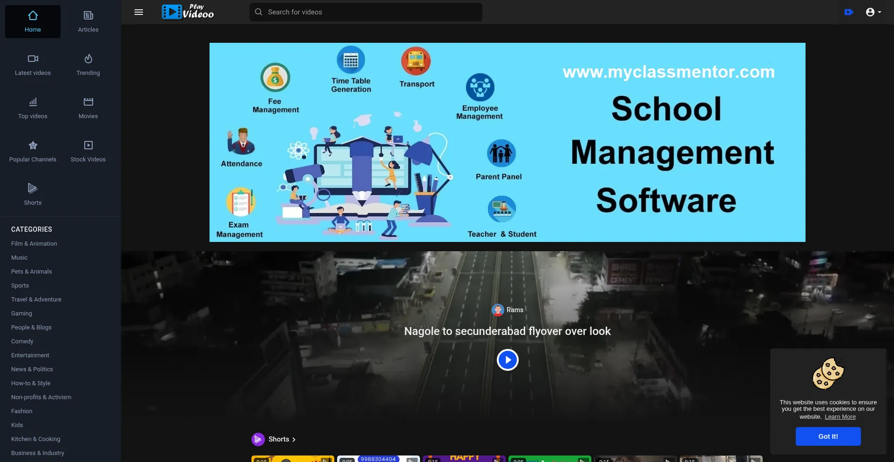
Task: Play the Nagole flyover featured video
Action: (508, 360)
